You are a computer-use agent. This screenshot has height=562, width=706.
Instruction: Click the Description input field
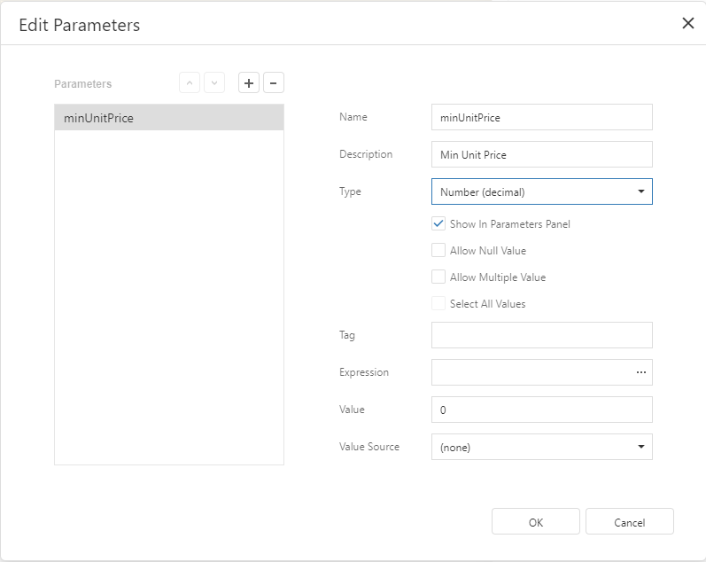pos(540,154)
